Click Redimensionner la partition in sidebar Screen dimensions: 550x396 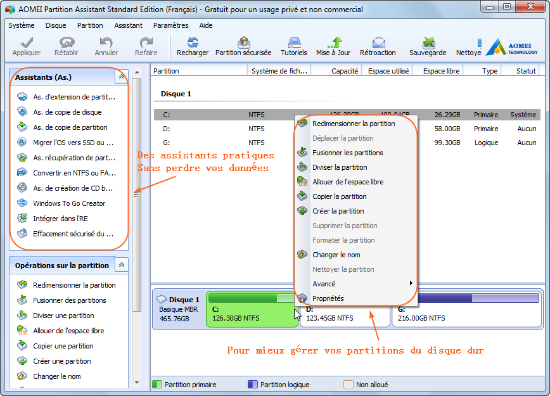click(x=67, y=285)
